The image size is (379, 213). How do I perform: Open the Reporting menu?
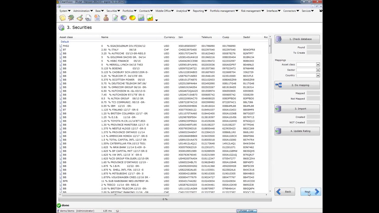[200, 11]
